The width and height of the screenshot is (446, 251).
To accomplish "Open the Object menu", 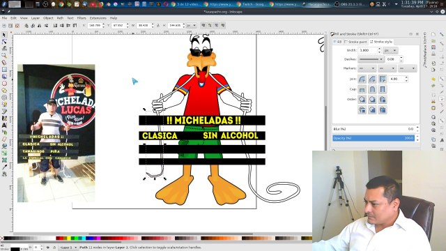I will click(x=48, y=18).
